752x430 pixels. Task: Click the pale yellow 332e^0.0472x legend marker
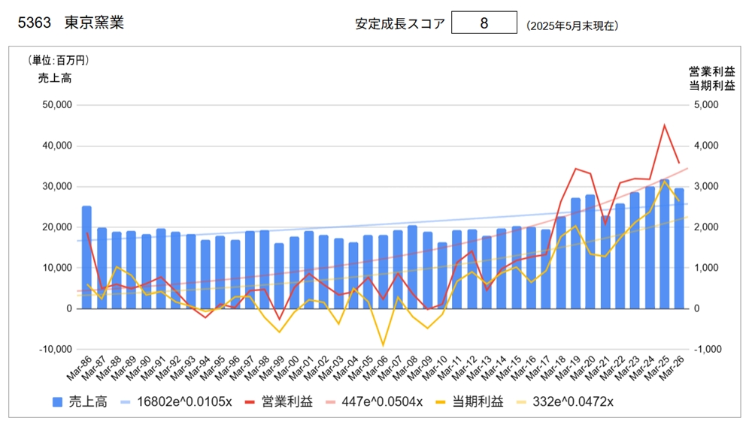point(521,401)
